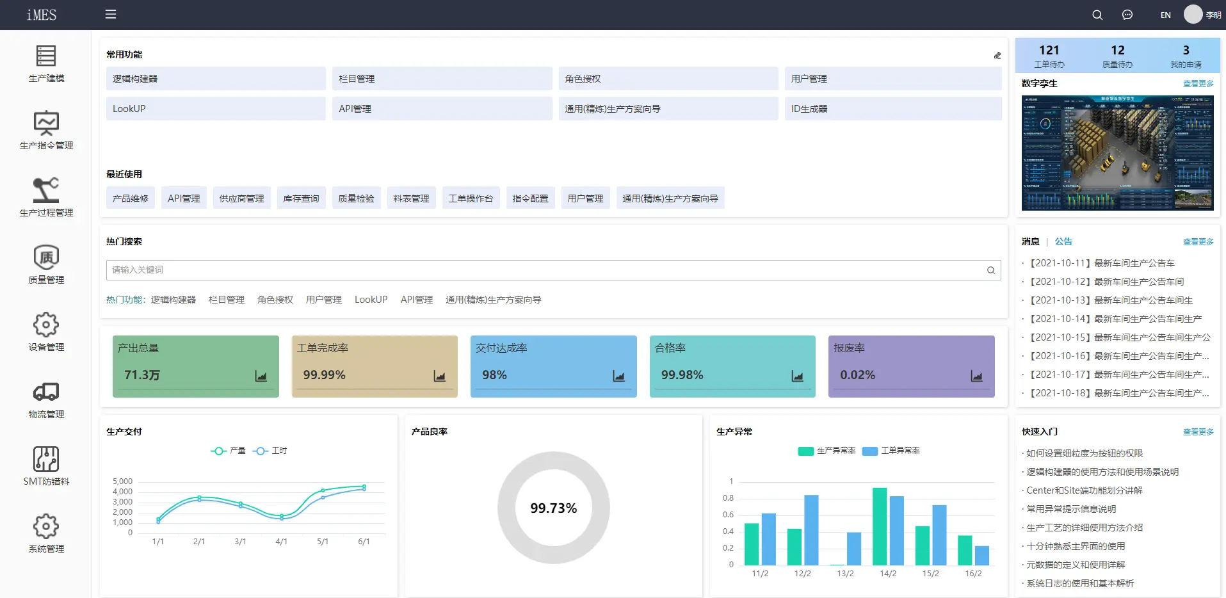Screen dimensions: 1226x598
Task: Open guide 十分钟熟悉主界面的使用
Action: click(1076, 546)
